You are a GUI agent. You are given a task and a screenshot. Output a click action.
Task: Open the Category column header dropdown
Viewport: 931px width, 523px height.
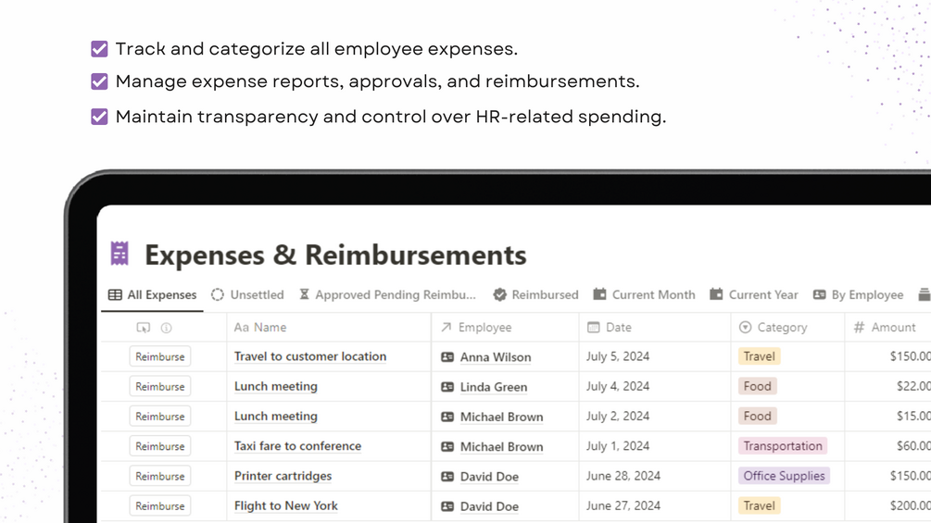tap(774, 328)
